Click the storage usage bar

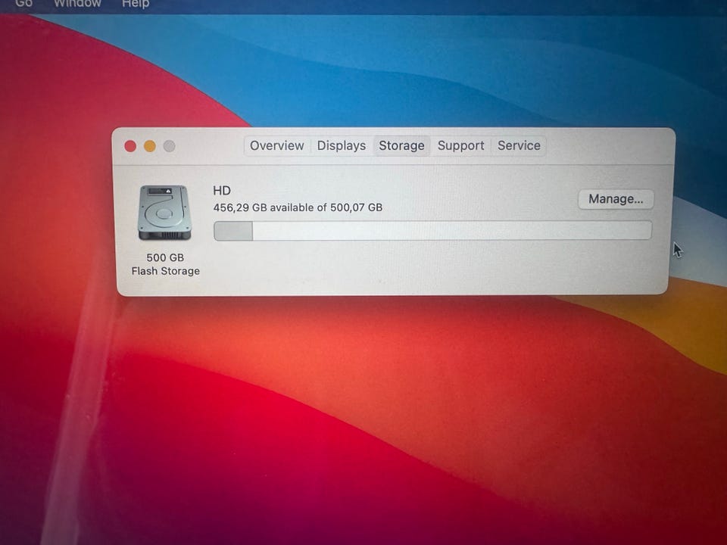pyautogui.click(x=432, y=230)
